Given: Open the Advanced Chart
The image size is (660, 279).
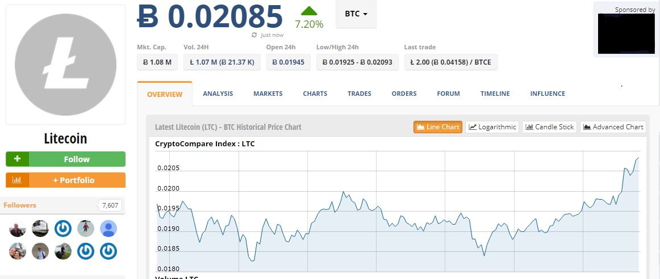Looking at the screenshot, I should pos(613,127).
